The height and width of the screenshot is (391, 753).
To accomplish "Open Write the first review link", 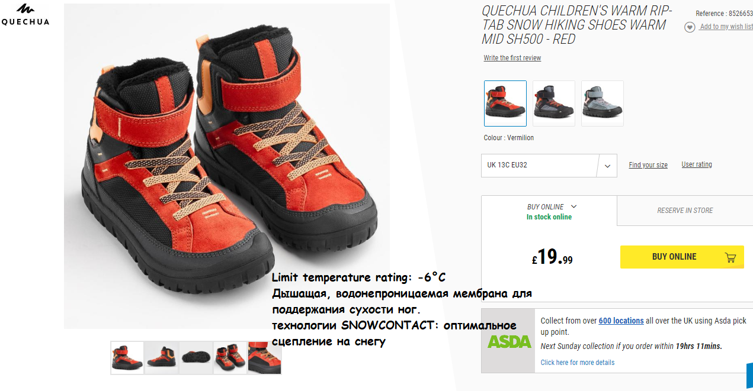I will (512, 58).
